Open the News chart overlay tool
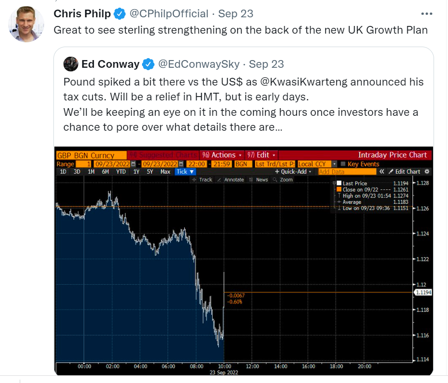Image resolution: width=448 pixels, height=383 pixels. [x=258, y=180]
